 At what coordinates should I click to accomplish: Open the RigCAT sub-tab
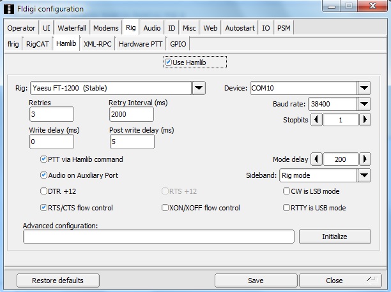point(39,44)
